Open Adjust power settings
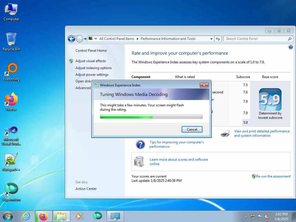296x222 pixels. [x=92, y=75]
